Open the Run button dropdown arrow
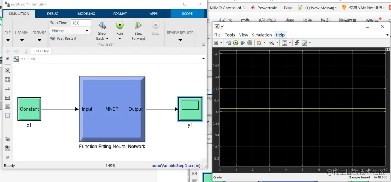The width and height of the screenshot is (391, 182). point(120,39)
